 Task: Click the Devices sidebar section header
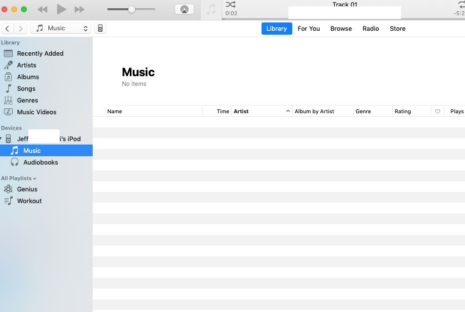pos(11,128)
